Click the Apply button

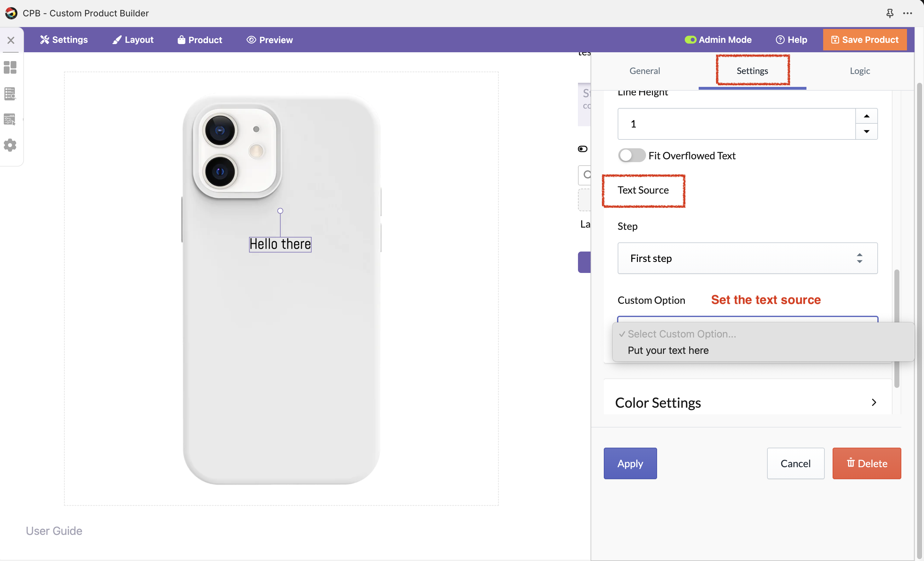[x=630, y=463]
